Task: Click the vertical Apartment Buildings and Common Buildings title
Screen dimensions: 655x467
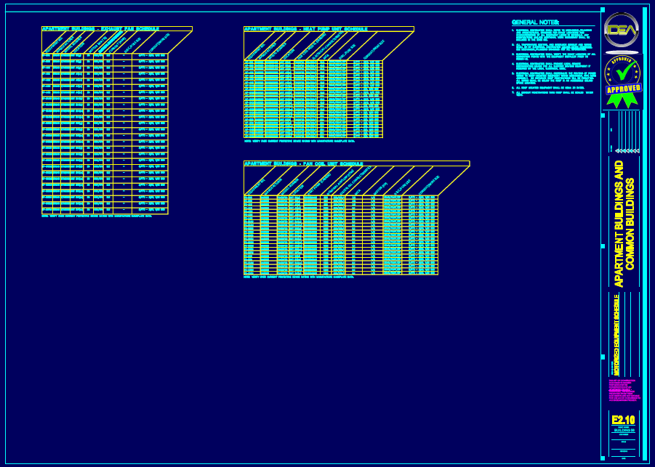Action: click(624, 224)
